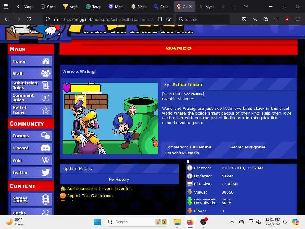Click the URL address bar
The height and width of the screenshot is (229, 305).
coord(107,19)
